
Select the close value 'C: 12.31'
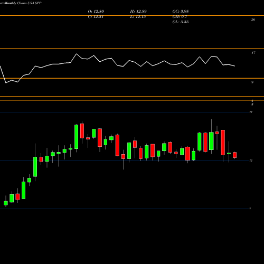tap(96, 17)
